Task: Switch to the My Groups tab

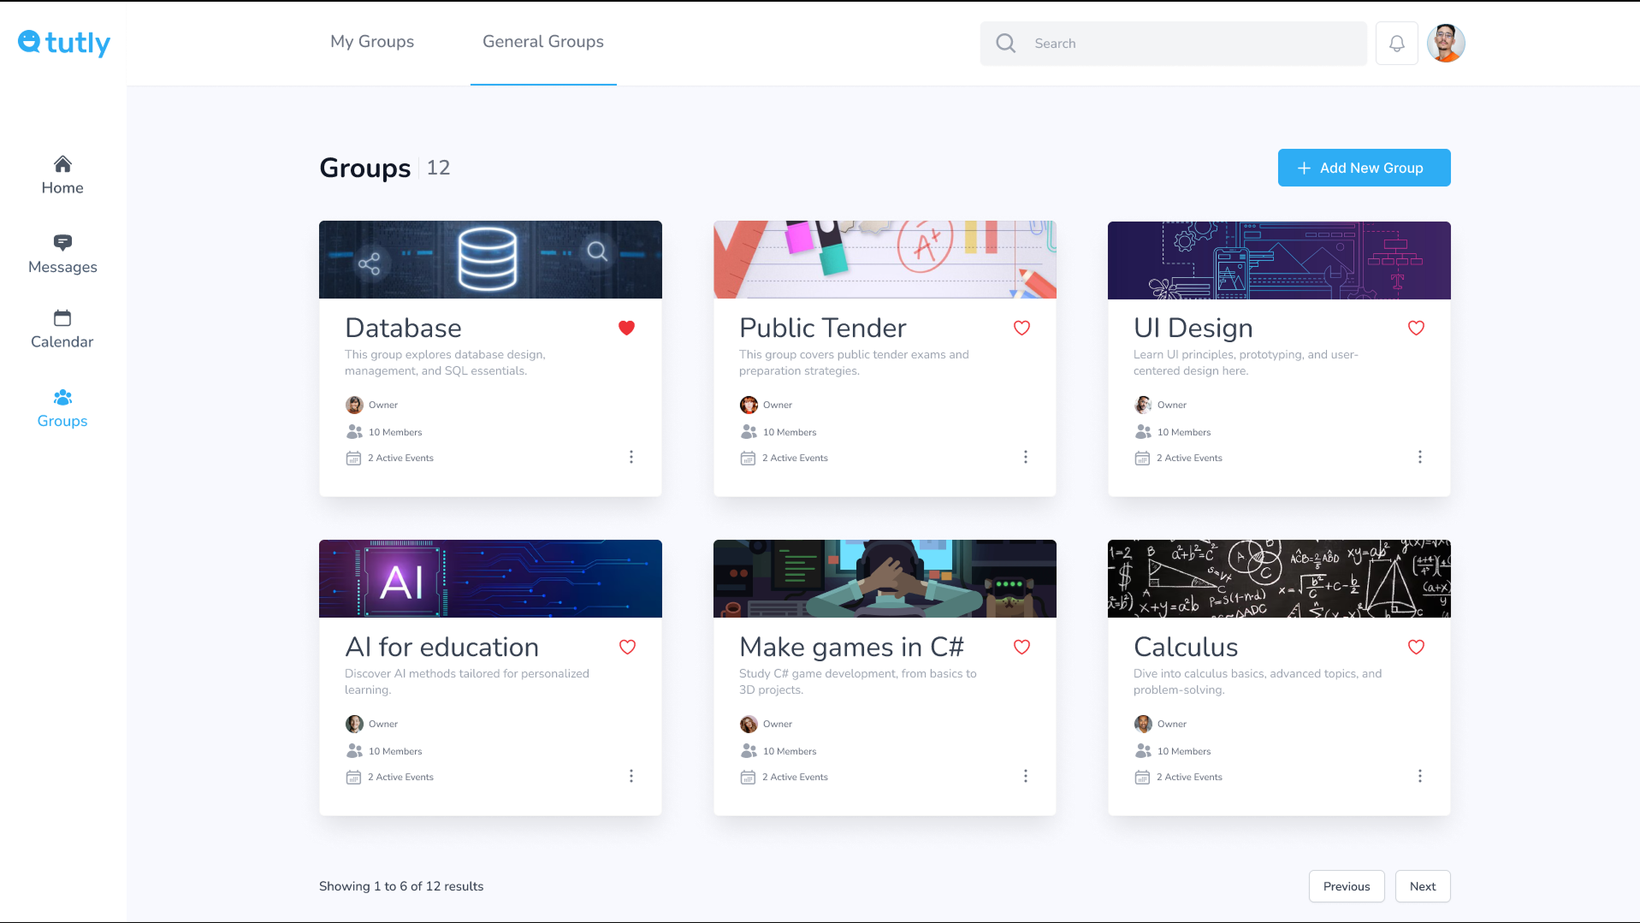Action: [x=372, y=42]
